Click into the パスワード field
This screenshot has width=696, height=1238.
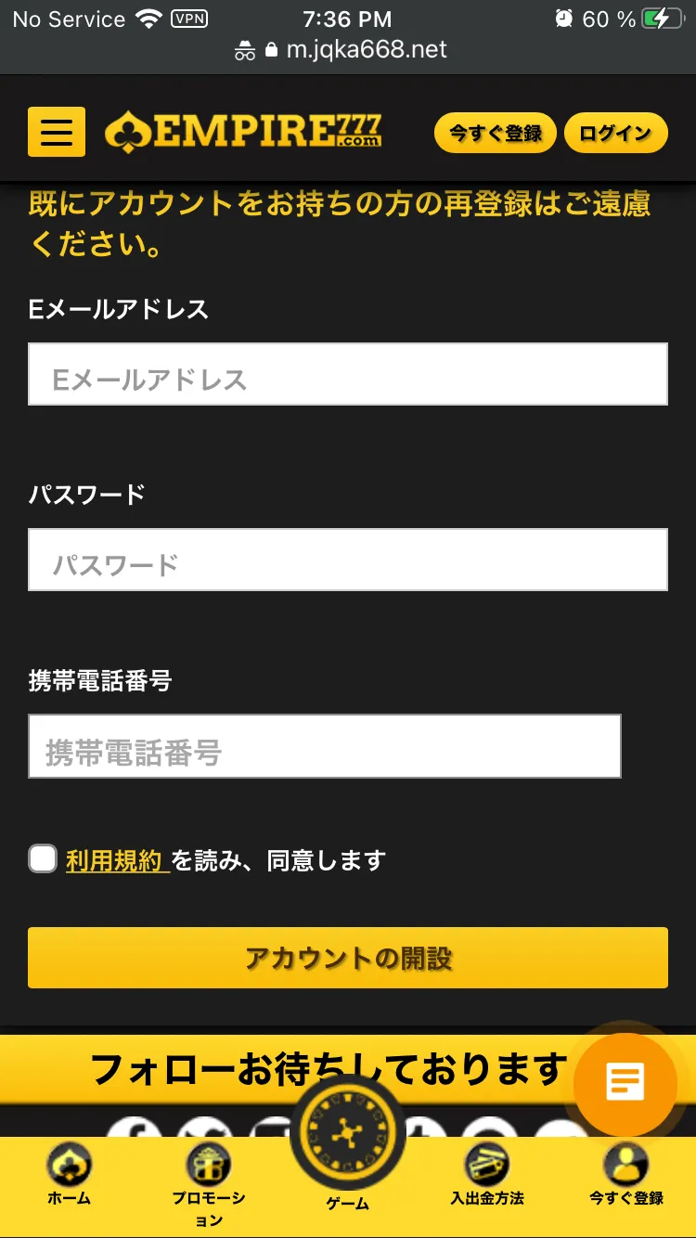348,561
